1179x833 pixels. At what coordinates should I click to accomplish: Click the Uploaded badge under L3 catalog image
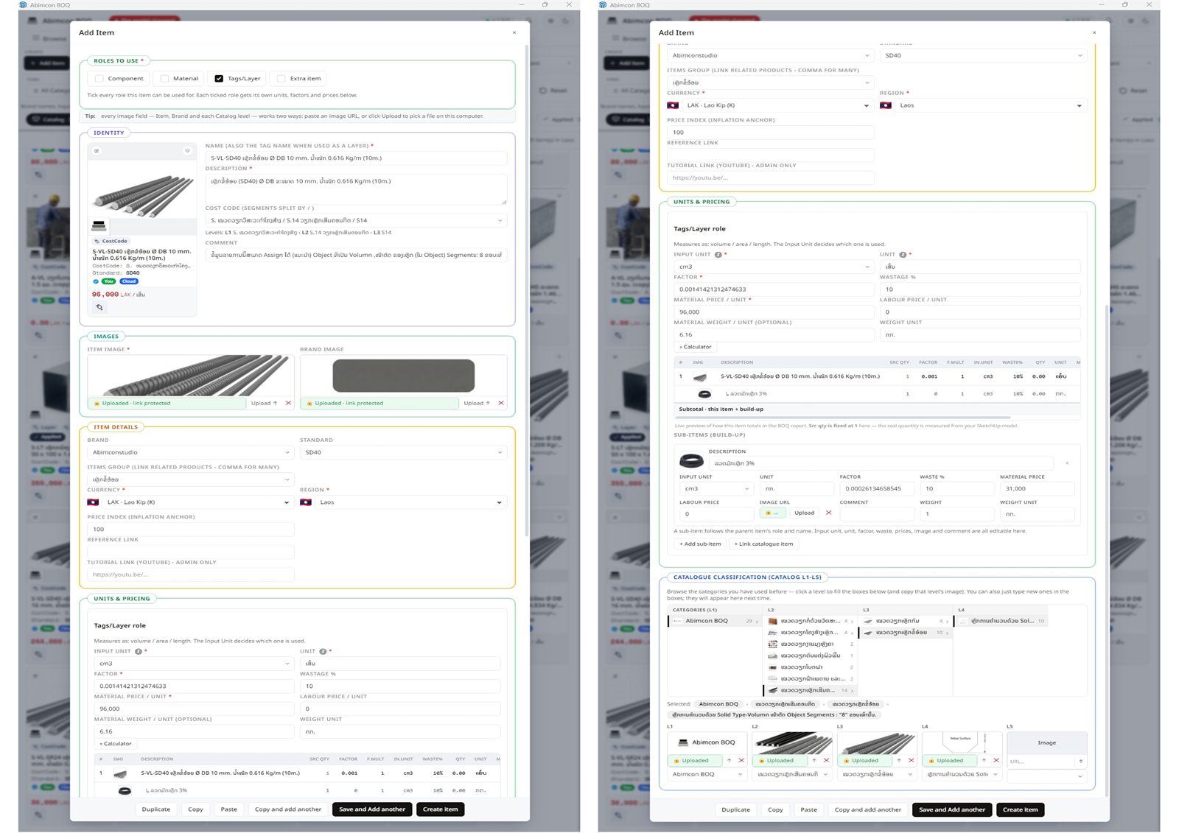point(864,761)
